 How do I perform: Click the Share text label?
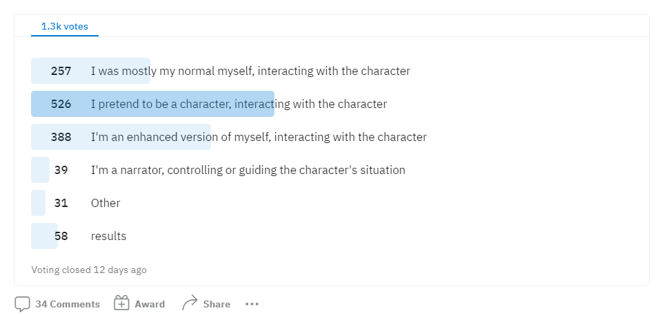(217, 304)
